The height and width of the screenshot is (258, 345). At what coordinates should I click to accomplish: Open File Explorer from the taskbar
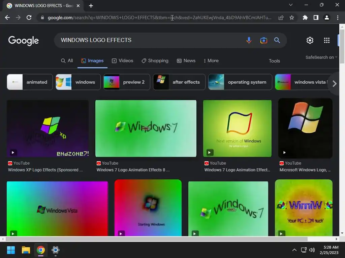26,250
